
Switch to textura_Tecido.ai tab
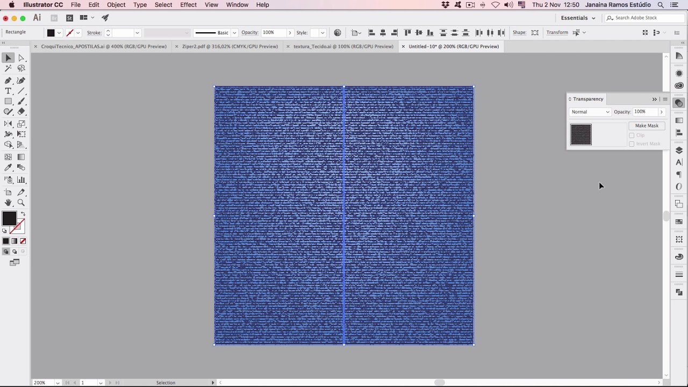click(x=343, y=46)
